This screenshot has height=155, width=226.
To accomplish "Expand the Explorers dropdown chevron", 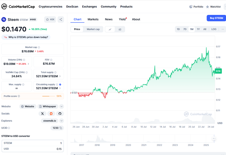I will pyautogui.click(x=61, y=121).
